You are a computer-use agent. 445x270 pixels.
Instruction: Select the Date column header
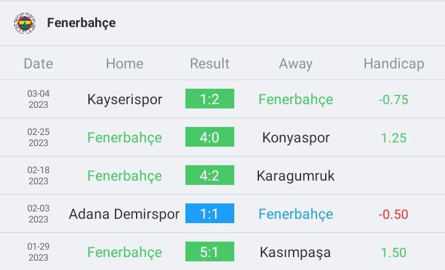coord(38,63)
